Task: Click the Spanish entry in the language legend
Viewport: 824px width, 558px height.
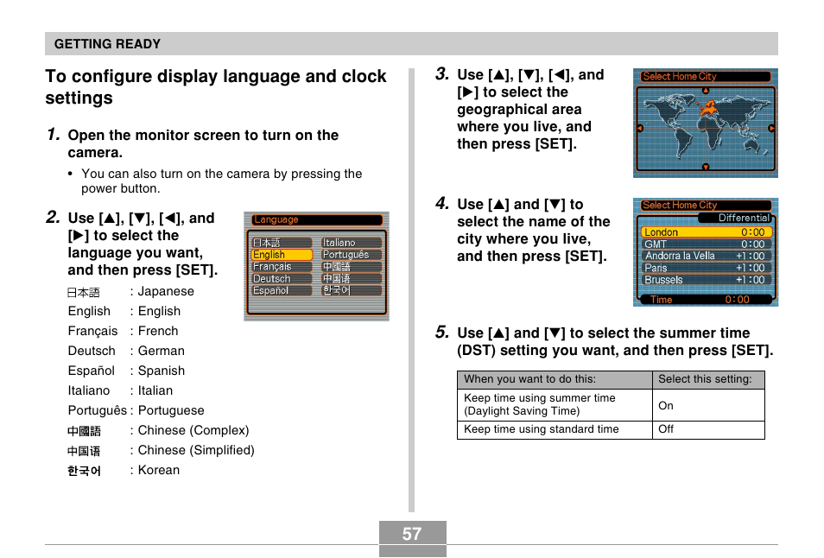Action: pos(126,371)
